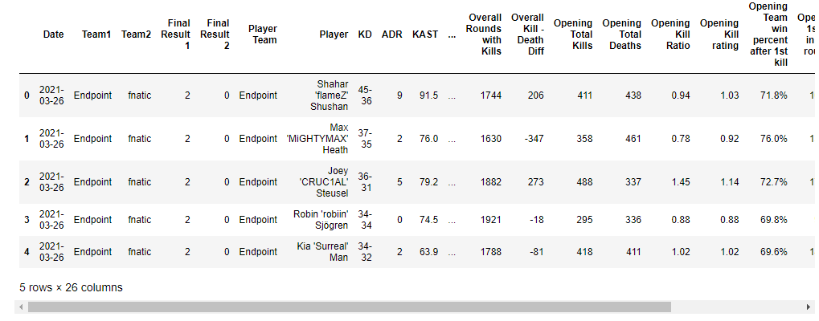Click Opening Total Deaths value 461
The height and width of the screenshot is (321, 819).
pyautogui.click(x=633, y=139)
